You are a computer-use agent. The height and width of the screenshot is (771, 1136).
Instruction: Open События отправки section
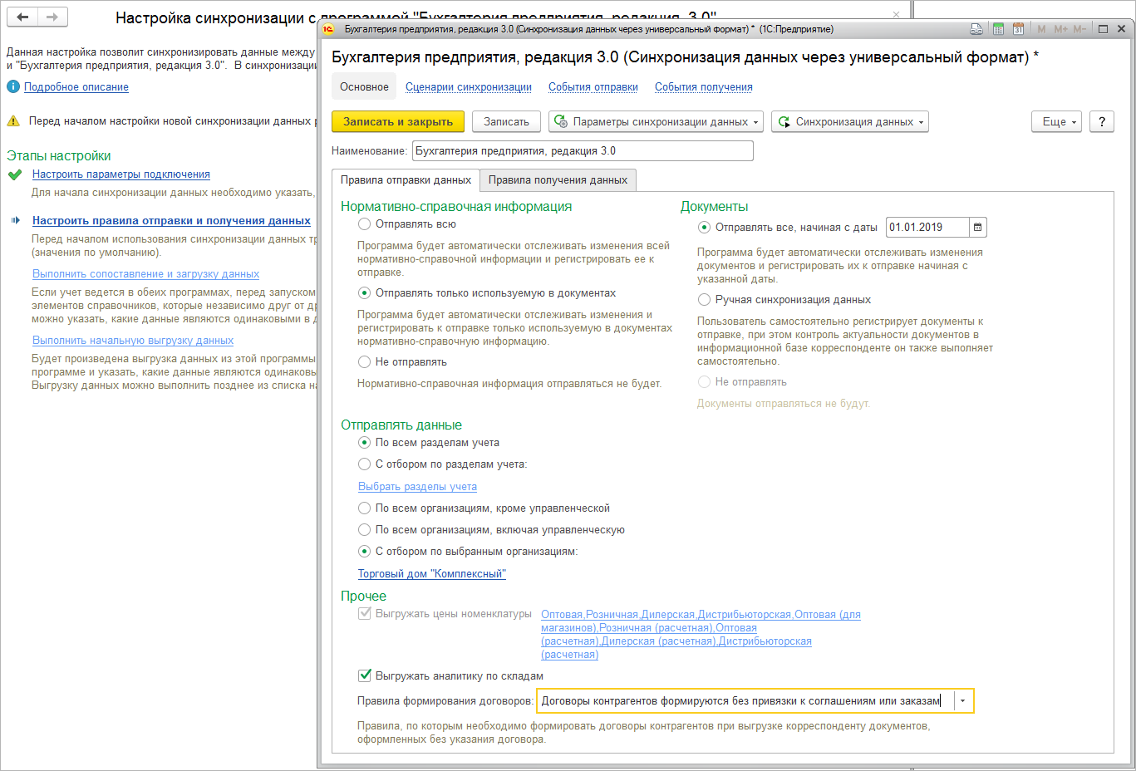click(593, 87)
